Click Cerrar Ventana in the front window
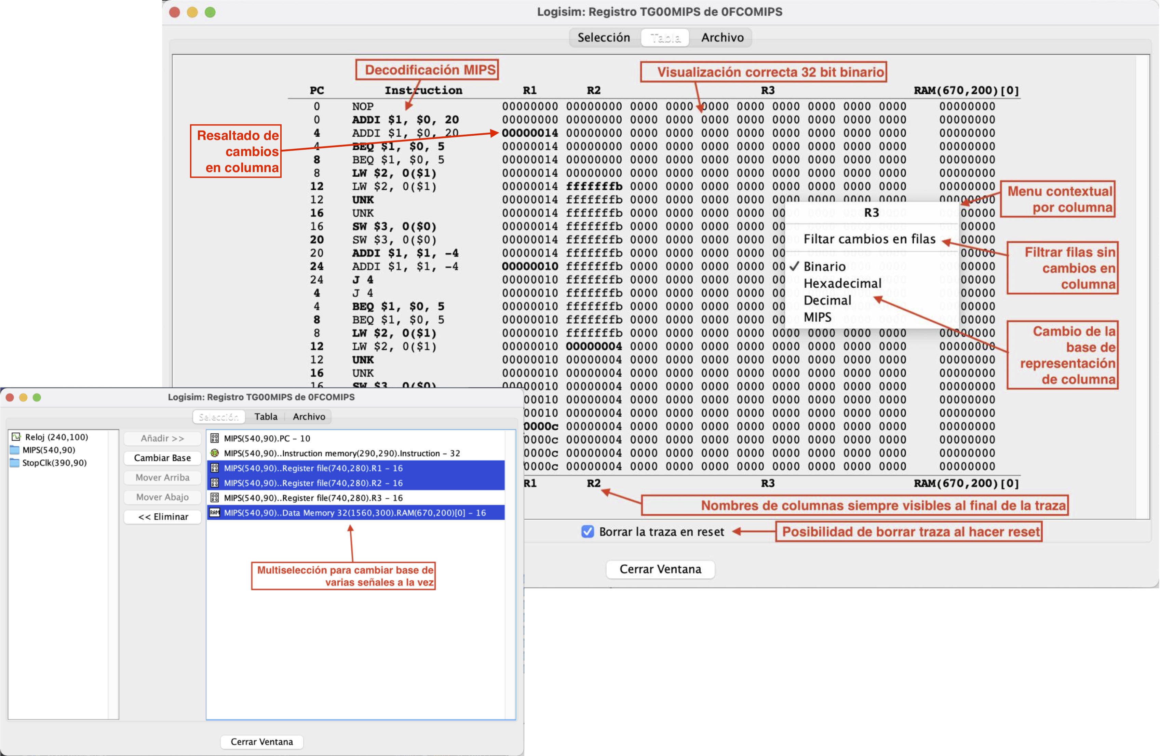This screenshot has width=1160, height=756. point(262,741)
